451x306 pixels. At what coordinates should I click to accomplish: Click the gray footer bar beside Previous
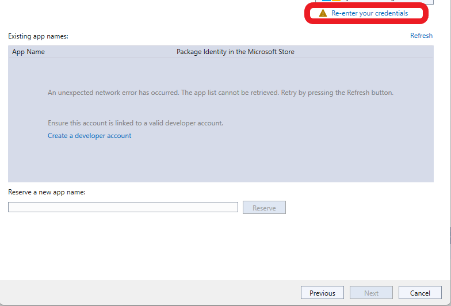pos(150,293)
